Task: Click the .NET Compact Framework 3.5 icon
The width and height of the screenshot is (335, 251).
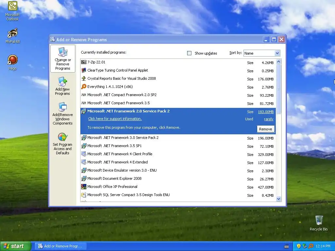Action: [x=84, y=103]
